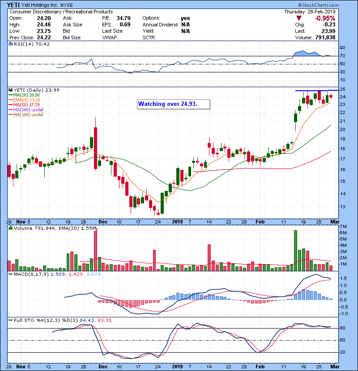
Task: Click the Last price value 23.99
Action: 328,31
